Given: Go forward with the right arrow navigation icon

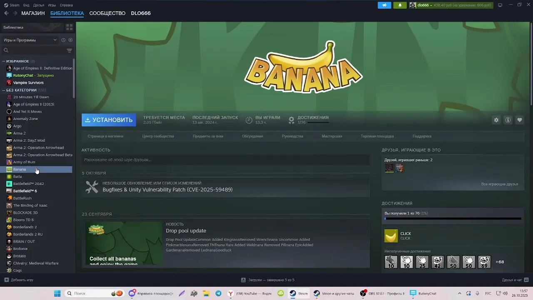Looking at the screenshot, I should [15, 13].
